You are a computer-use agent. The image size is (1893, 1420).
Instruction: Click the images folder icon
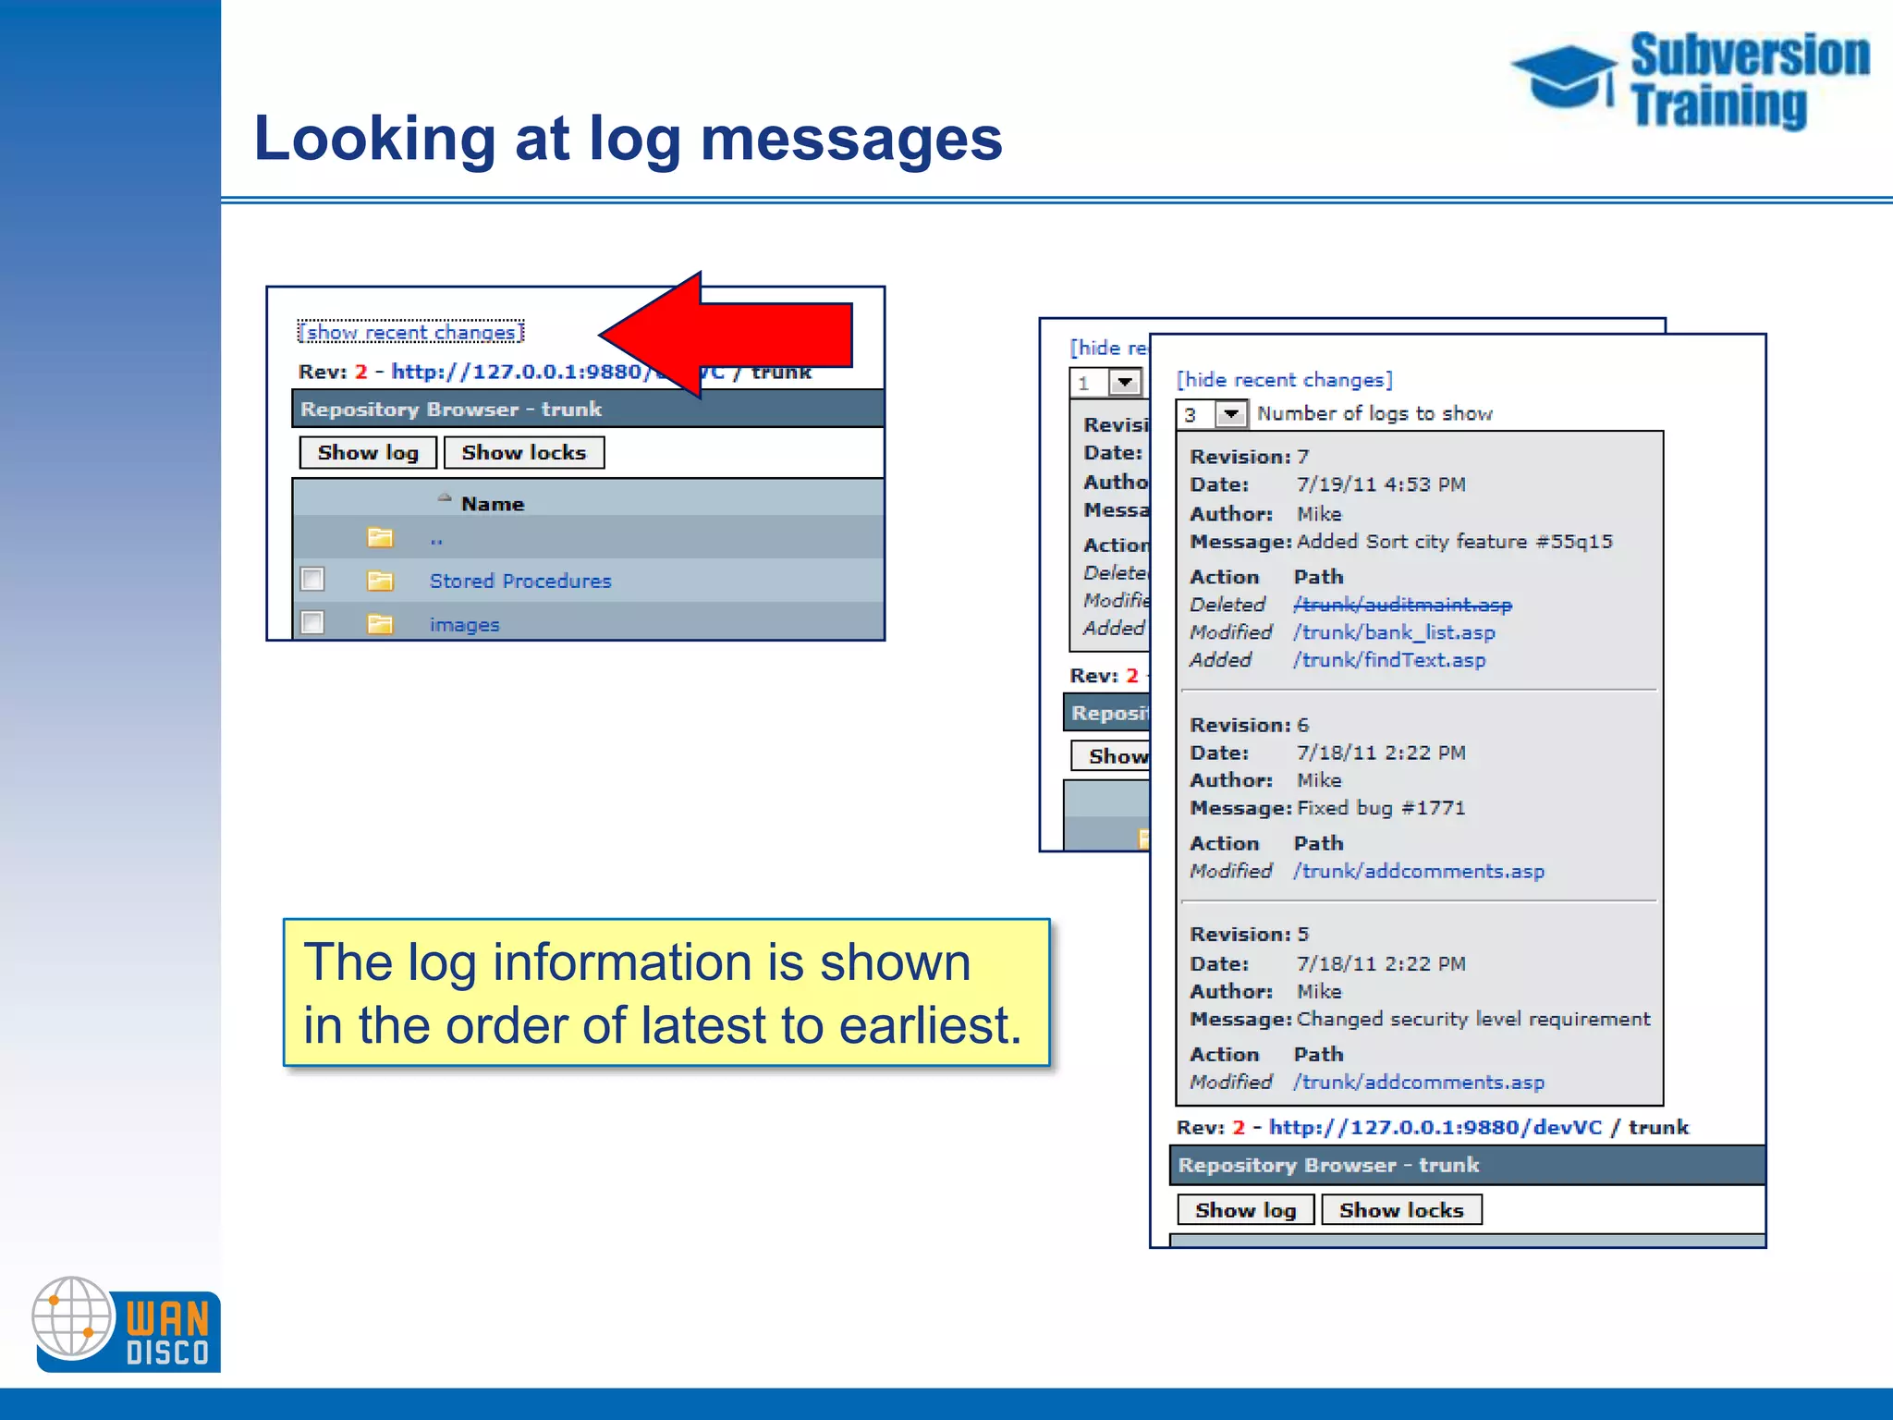point(380,624)
